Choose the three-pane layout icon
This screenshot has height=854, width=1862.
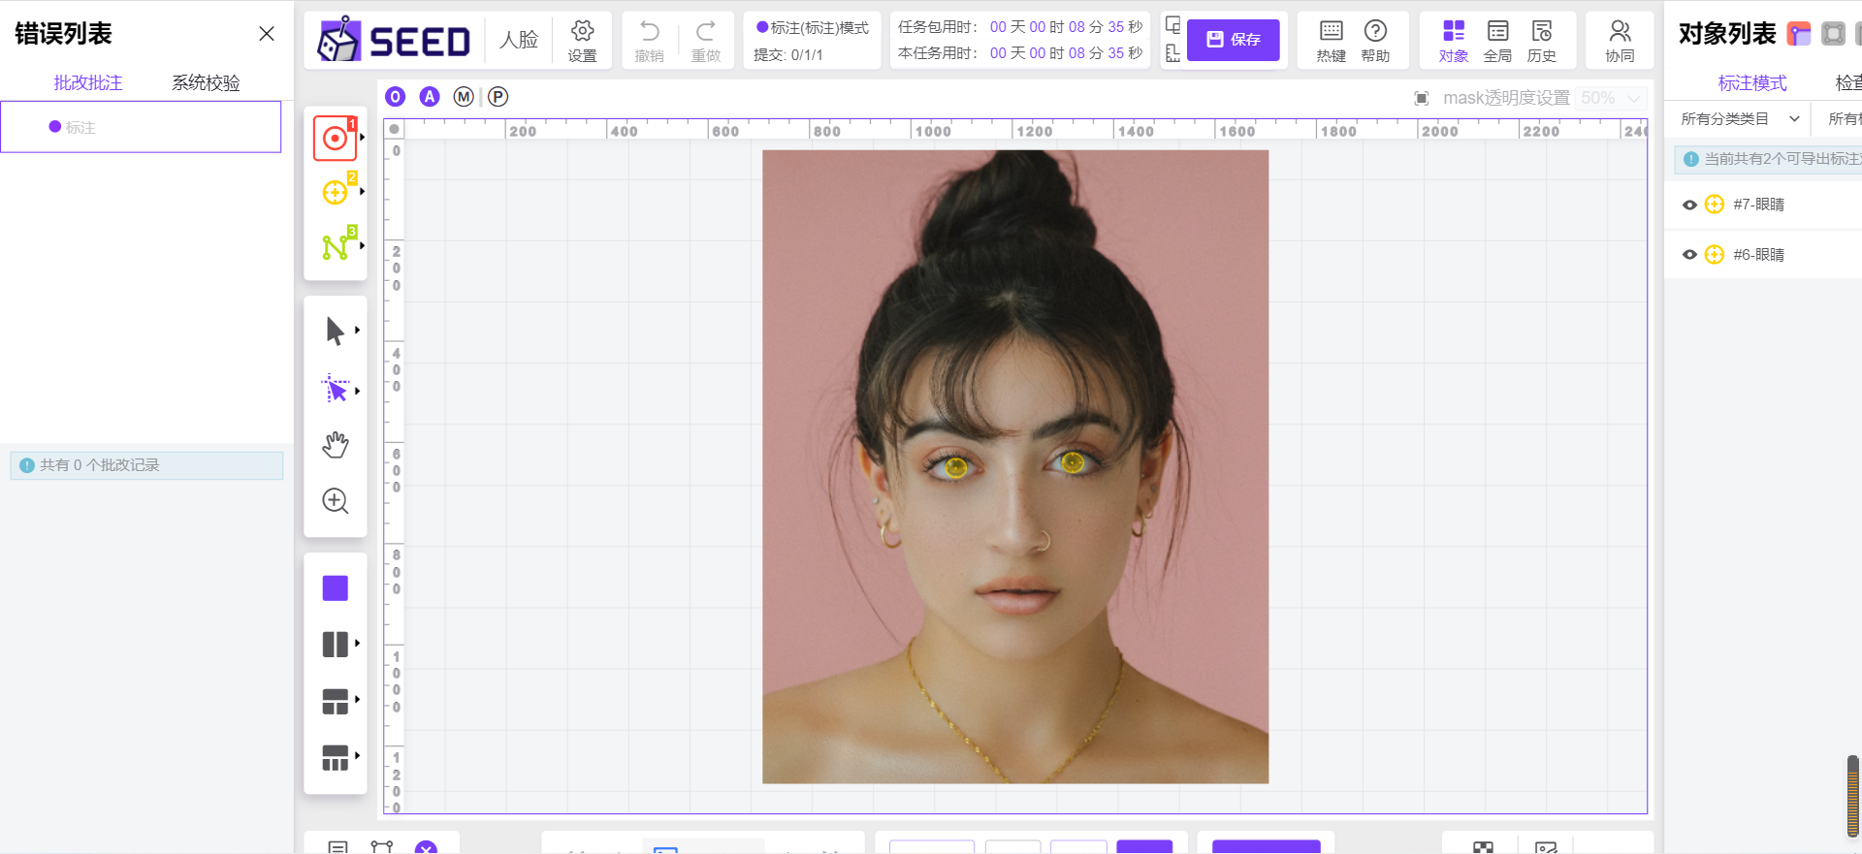[335, 702]
